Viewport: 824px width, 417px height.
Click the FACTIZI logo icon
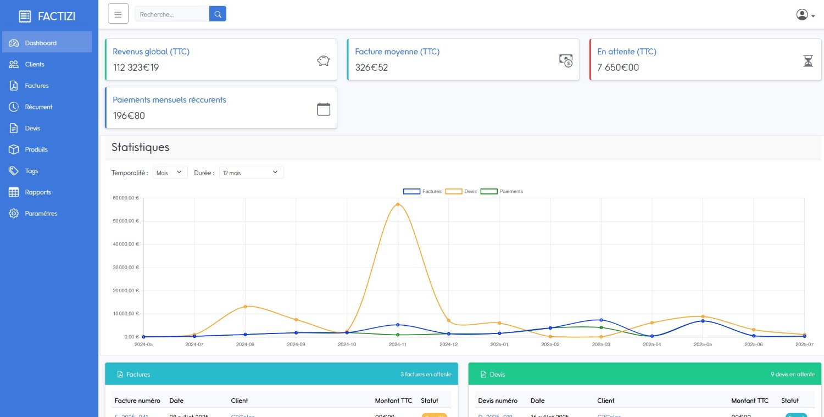[x=25, y=16]
